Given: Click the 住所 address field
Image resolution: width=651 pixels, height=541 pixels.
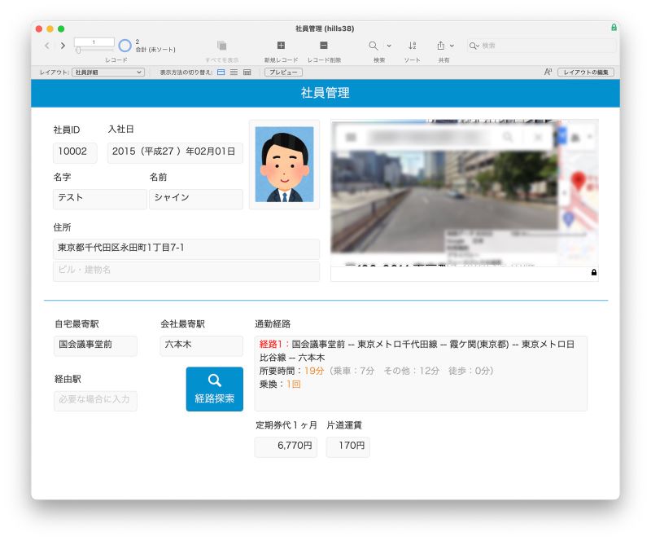Looking at the screenshot, I should tap(186, 249).
